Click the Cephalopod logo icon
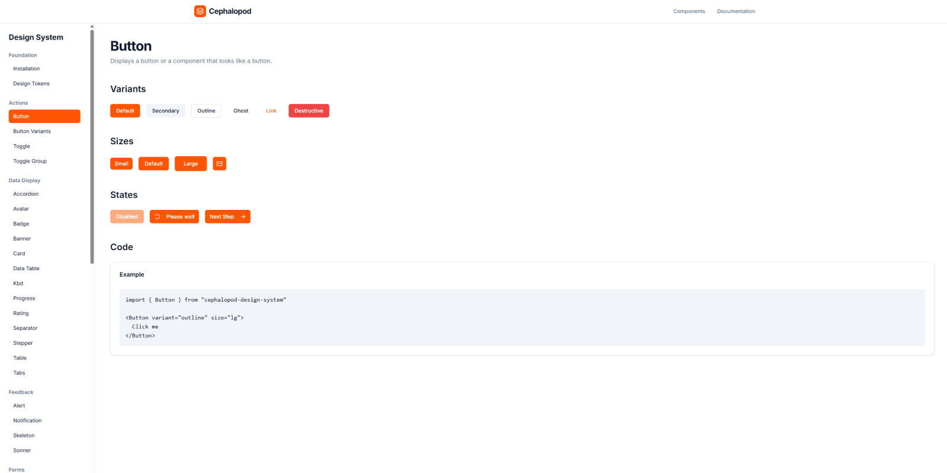947x473 pixels. tap(200, 11)
